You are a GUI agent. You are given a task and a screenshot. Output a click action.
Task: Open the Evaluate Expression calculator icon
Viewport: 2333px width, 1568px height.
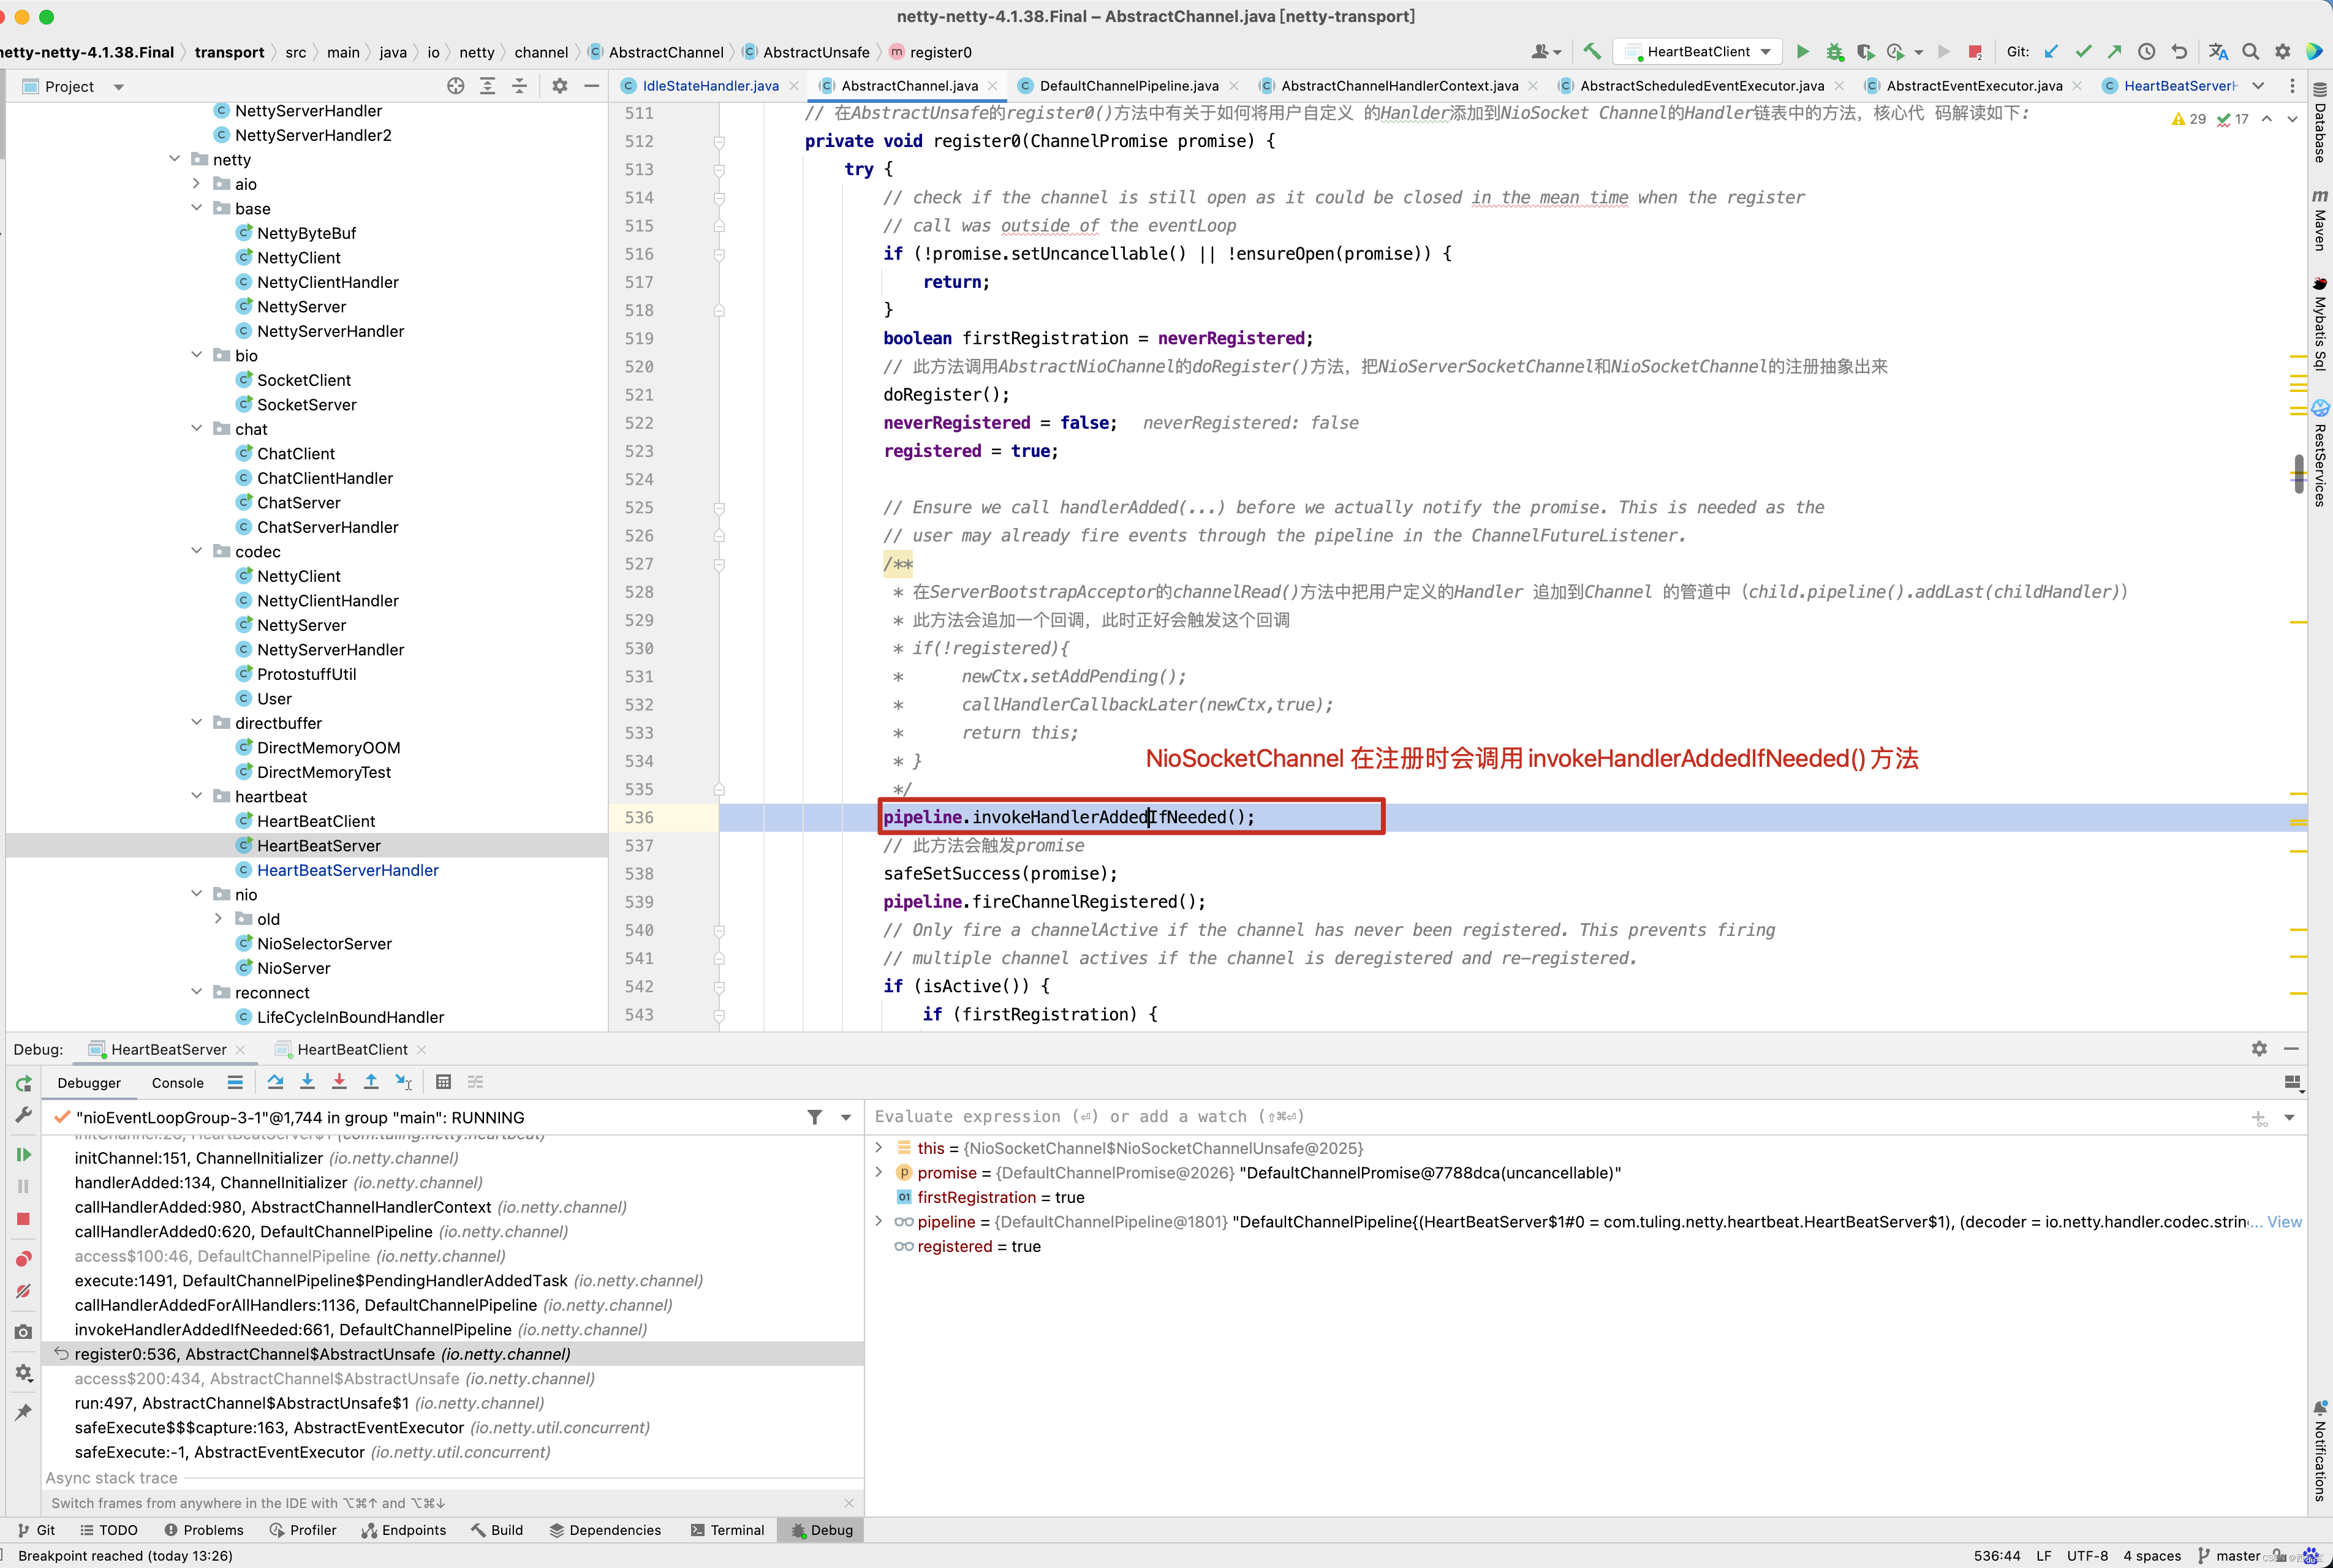coord(444,1082)
